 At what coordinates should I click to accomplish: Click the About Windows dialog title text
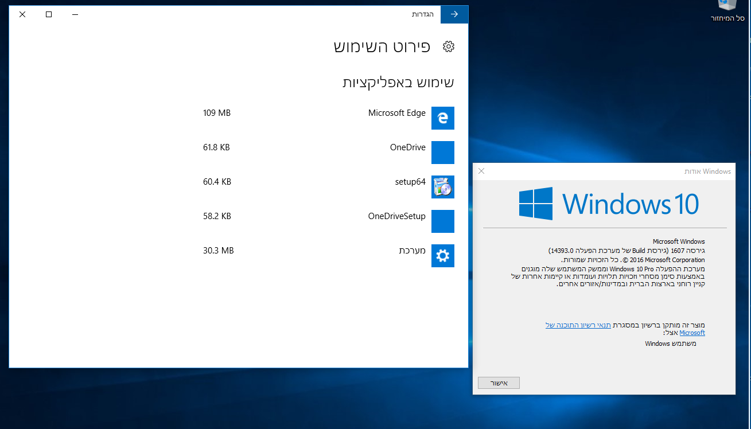pos(707,171)
